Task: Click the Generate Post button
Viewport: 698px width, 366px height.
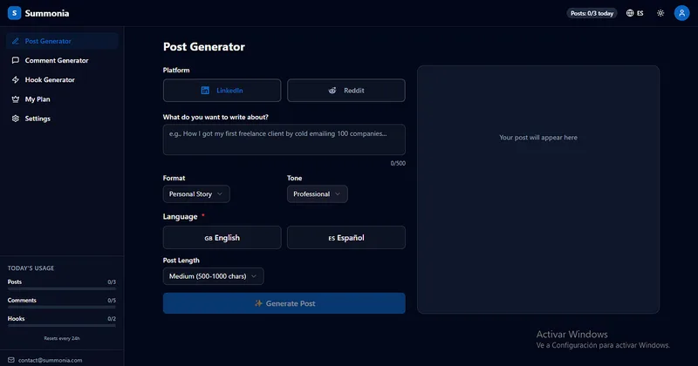Action: point(284,303)
